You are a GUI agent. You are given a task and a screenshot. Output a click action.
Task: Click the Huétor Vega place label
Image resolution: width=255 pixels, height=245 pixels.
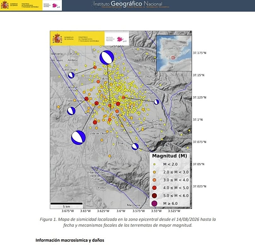click(x=143, y=76)
